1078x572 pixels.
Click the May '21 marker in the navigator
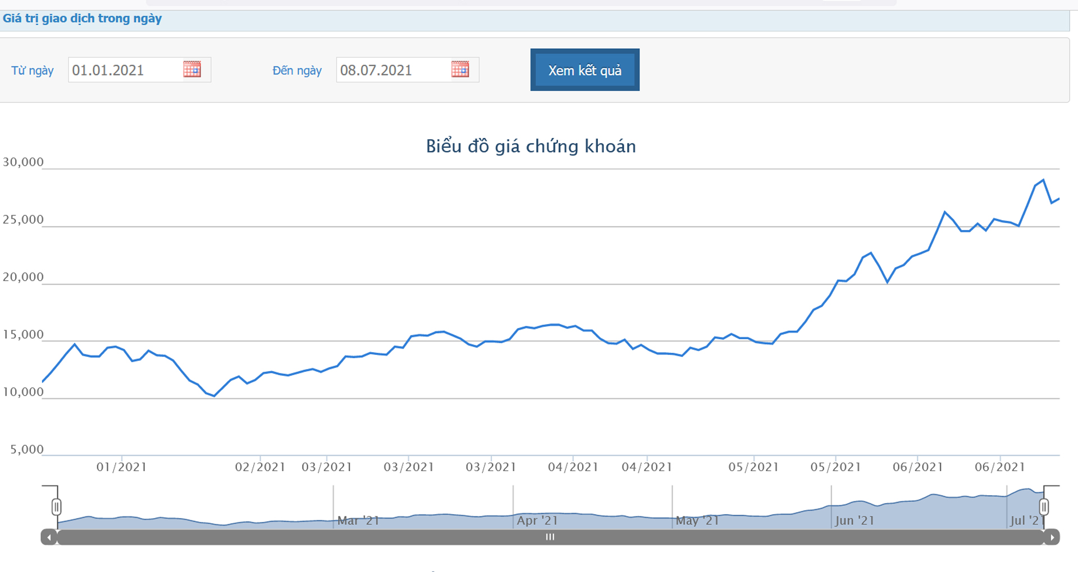coord(697,520)
